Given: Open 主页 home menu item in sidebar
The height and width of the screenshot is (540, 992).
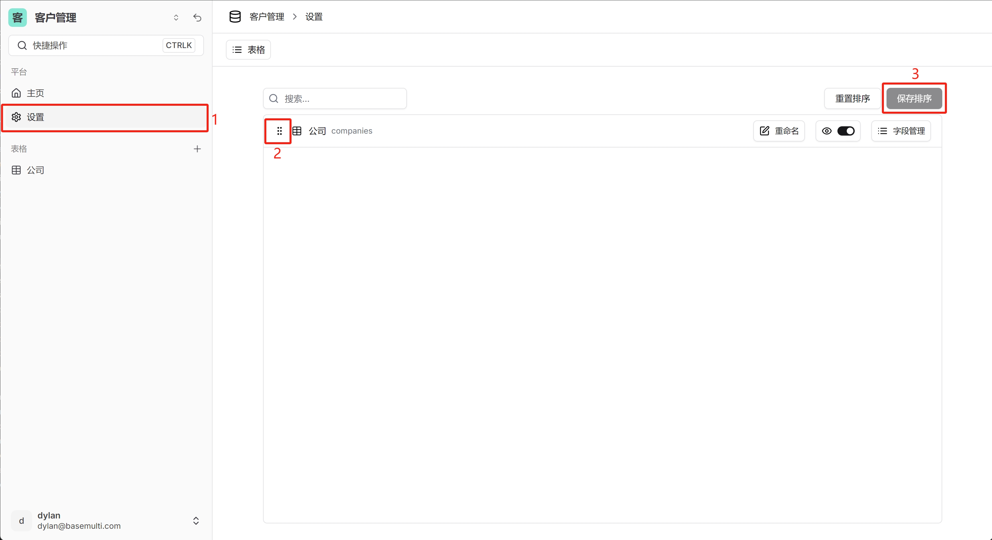Looking at the screenshot, I should [x=35, y=93].
